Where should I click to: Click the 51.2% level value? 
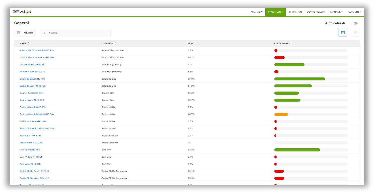click(191, 86)
